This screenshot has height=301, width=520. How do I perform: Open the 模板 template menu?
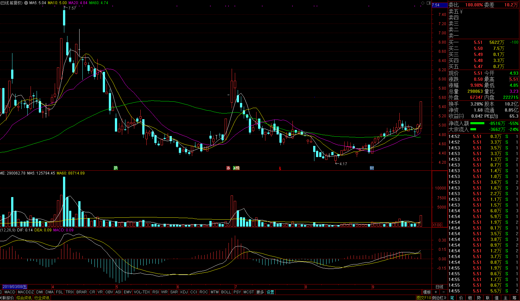pos(427,292)
